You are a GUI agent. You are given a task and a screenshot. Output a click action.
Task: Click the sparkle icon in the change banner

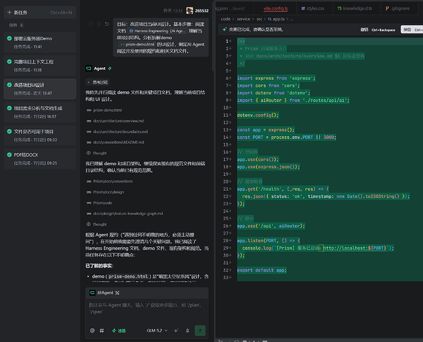225,29
